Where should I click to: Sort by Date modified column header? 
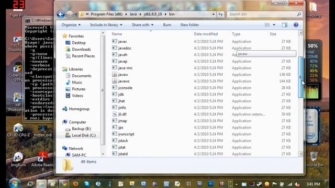coord(206,34)
